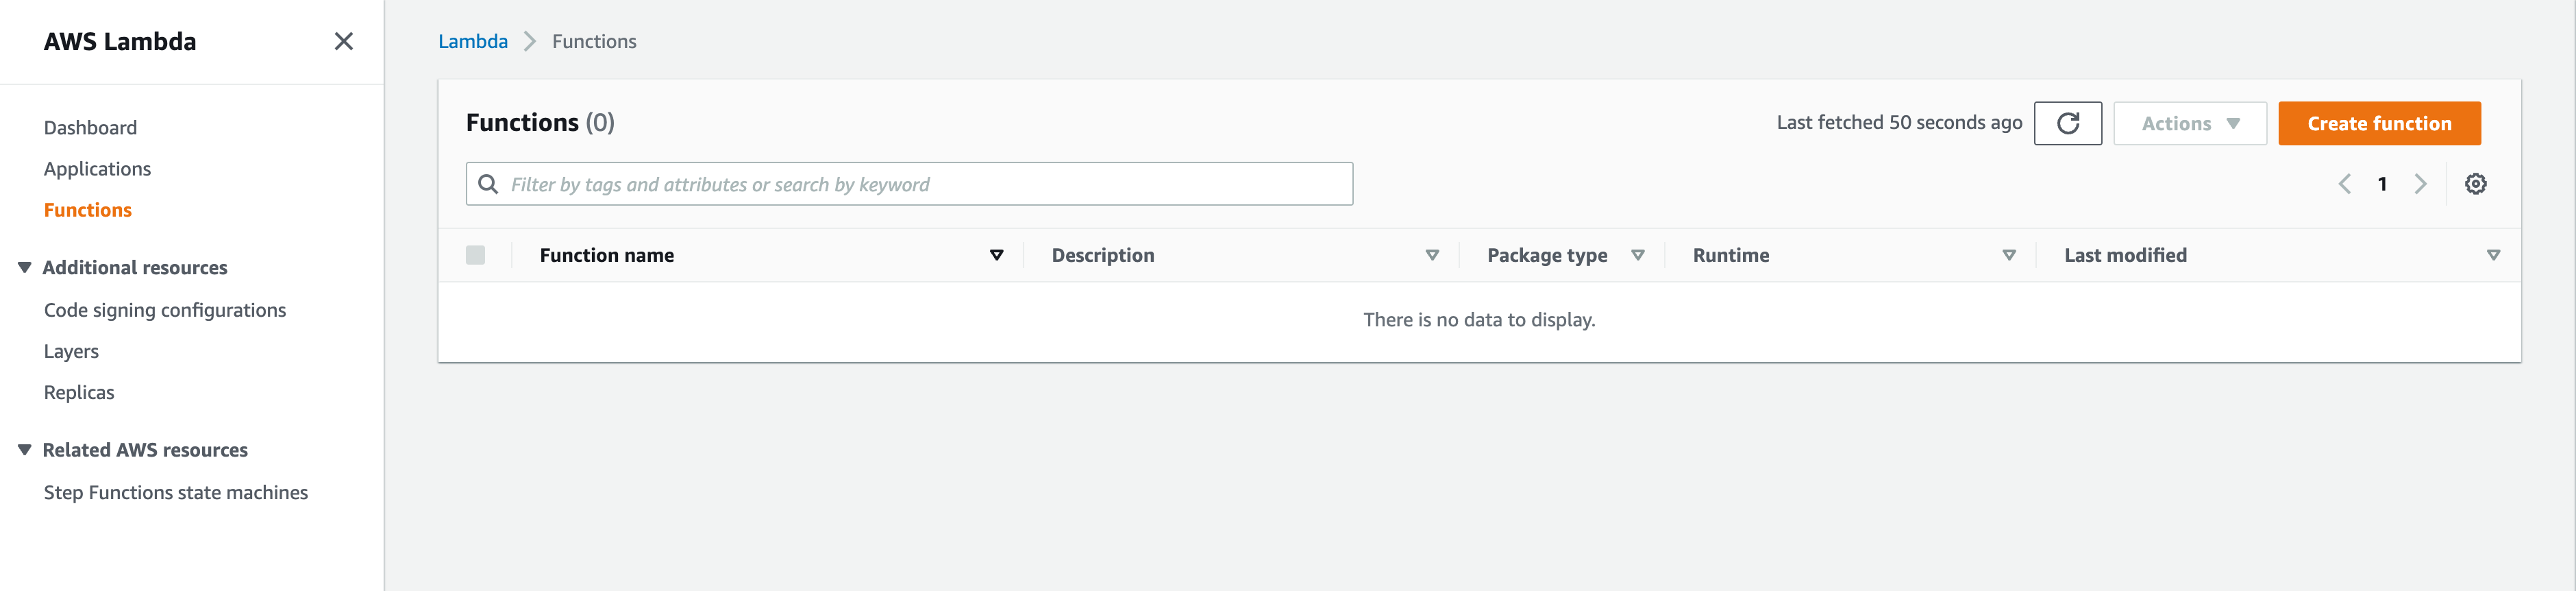The image size is (2576, 591).
Task: Collapse the Additional resources section
Action: pyautogui.click(x=25, y=267)
